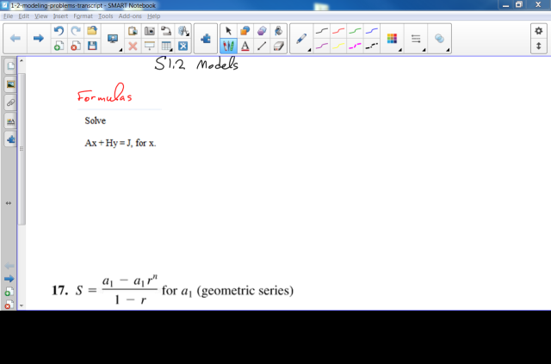The height and width of the screenshot is (364, 551).
Task: Select the Line drawing tool
Action: (261, 46)
